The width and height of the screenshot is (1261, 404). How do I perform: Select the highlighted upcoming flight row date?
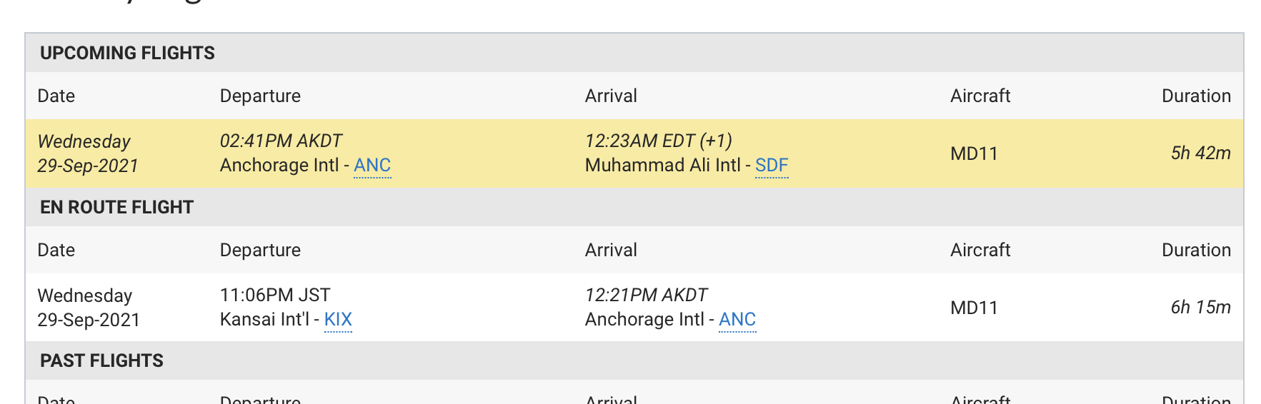(x=88, y=153)
